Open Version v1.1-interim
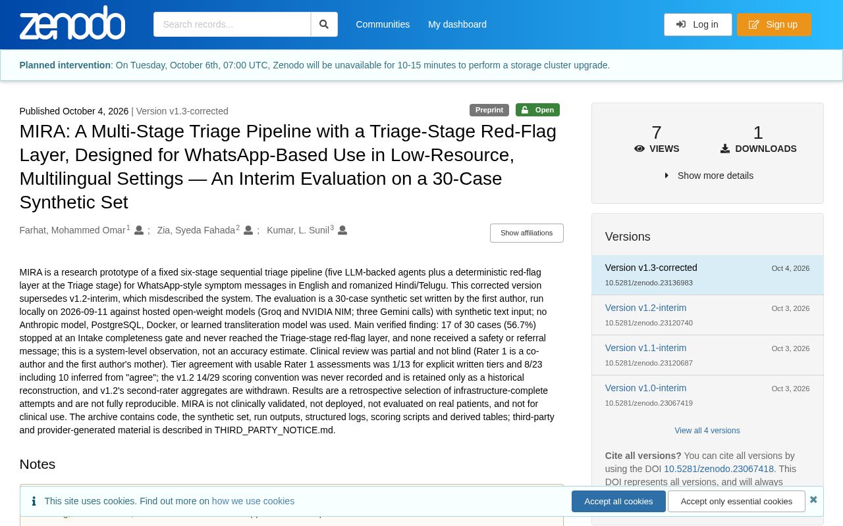This screenshot has height=526, width=843. pos(645,348)
